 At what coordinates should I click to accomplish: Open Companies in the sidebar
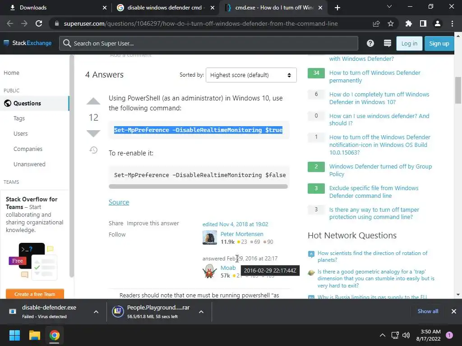(x=28, y=149)
